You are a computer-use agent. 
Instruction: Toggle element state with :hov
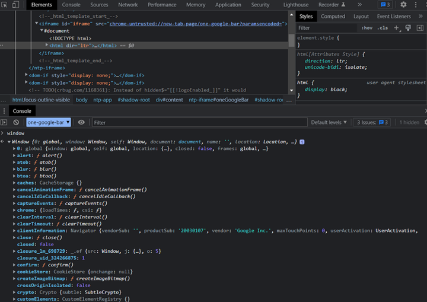click(x=367, y=28)
